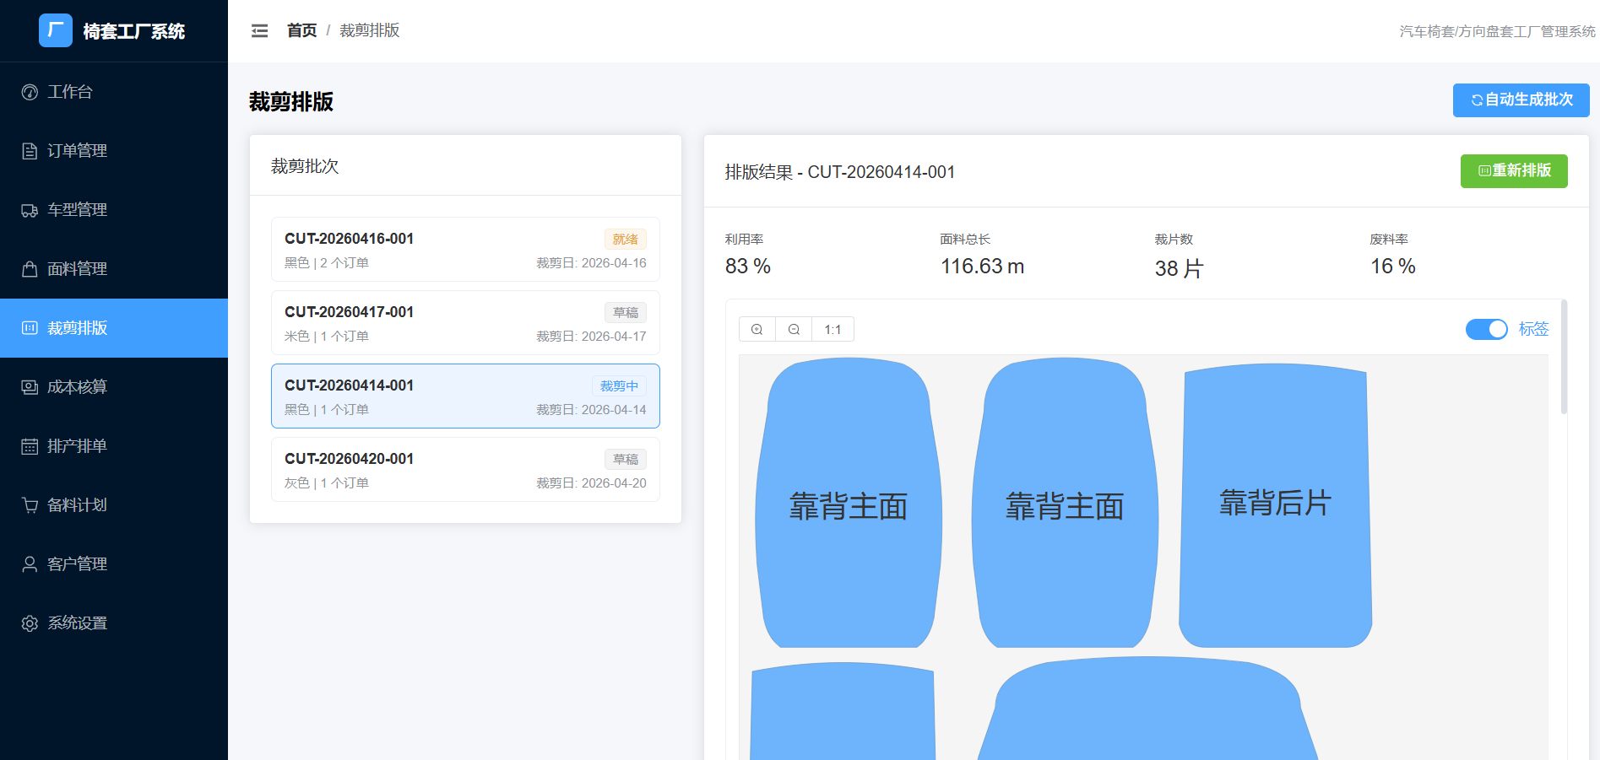Click the green 重新排版 button

click(x=1514, y=170)
